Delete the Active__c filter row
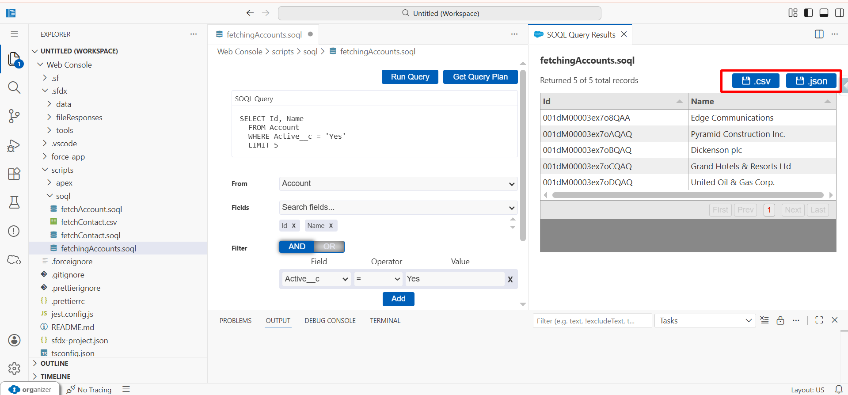This screenshot has width=848, height=395. click(x=510, y=279)
